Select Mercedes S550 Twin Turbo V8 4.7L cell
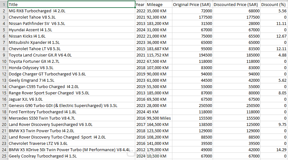The height and width of the screenshot is (160, 288). point(72,118)
